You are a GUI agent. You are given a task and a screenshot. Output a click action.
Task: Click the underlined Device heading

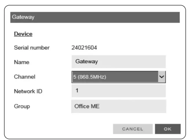[x=23, y=34]
